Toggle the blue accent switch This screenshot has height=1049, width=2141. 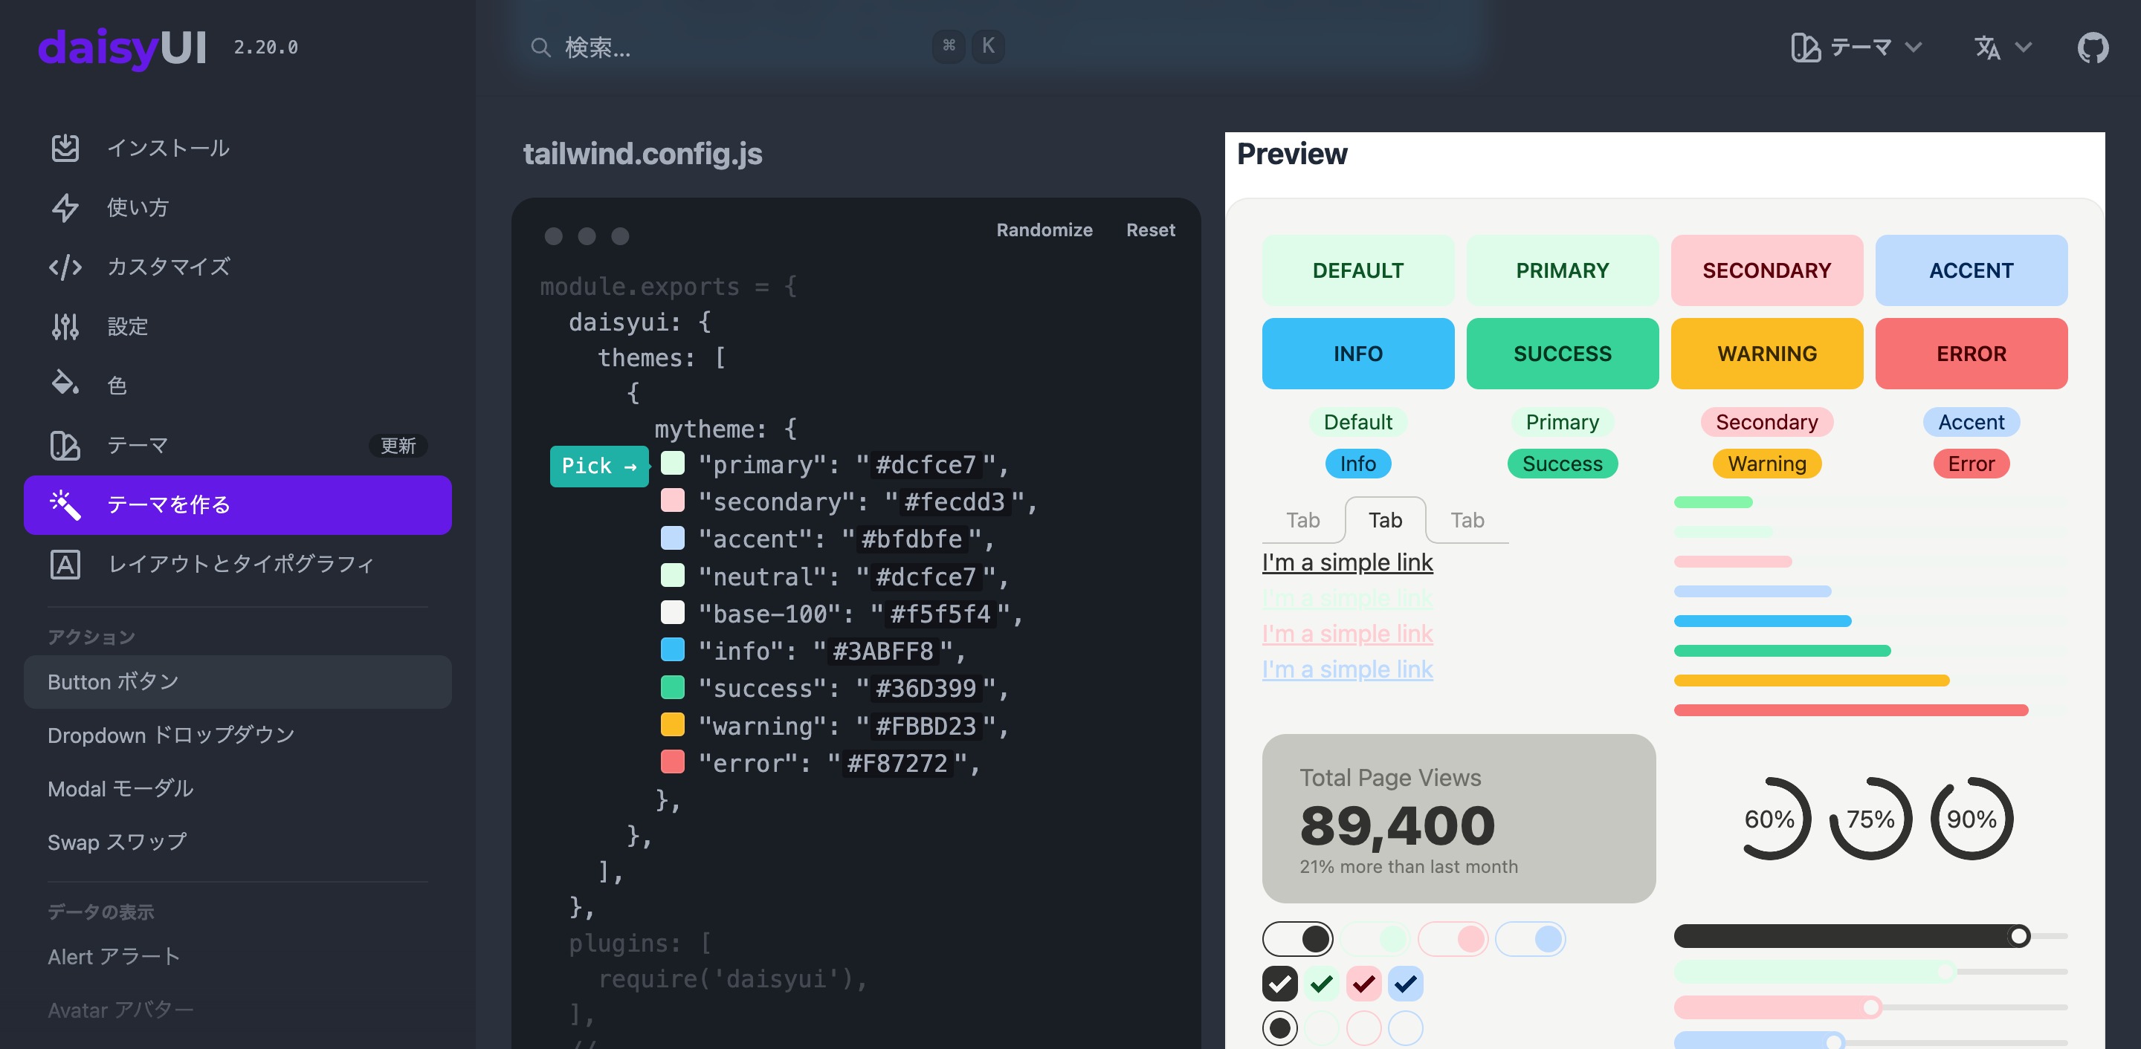(1530, 938)
